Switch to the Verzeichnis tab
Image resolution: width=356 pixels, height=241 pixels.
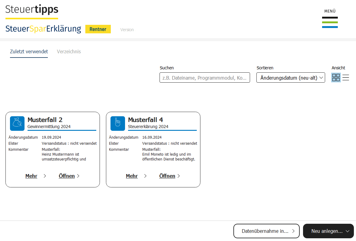point(69,51)
